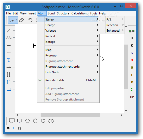Open the Calculations menu
This screenshot has height=139, width=143.
(79, 13)
